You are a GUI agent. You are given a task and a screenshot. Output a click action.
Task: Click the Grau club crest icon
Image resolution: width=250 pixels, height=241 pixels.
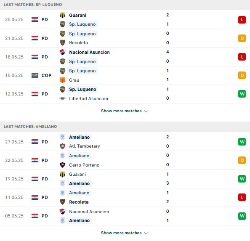(x=62, y=80)
